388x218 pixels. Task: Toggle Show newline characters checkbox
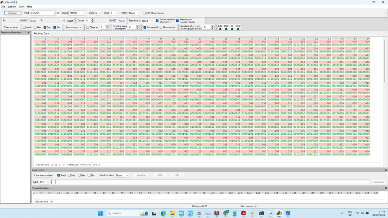click(157, 21)
